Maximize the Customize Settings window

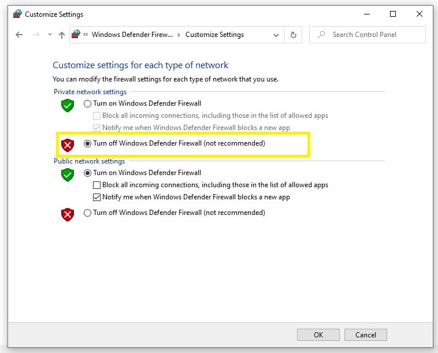point(393,14)
